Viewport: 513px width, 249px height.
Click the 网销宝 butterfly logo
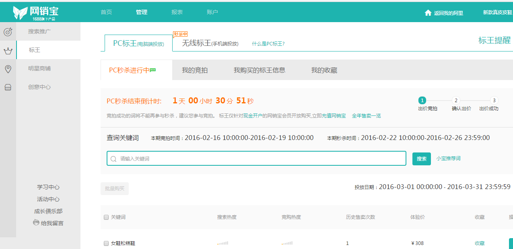click(20, 12)
